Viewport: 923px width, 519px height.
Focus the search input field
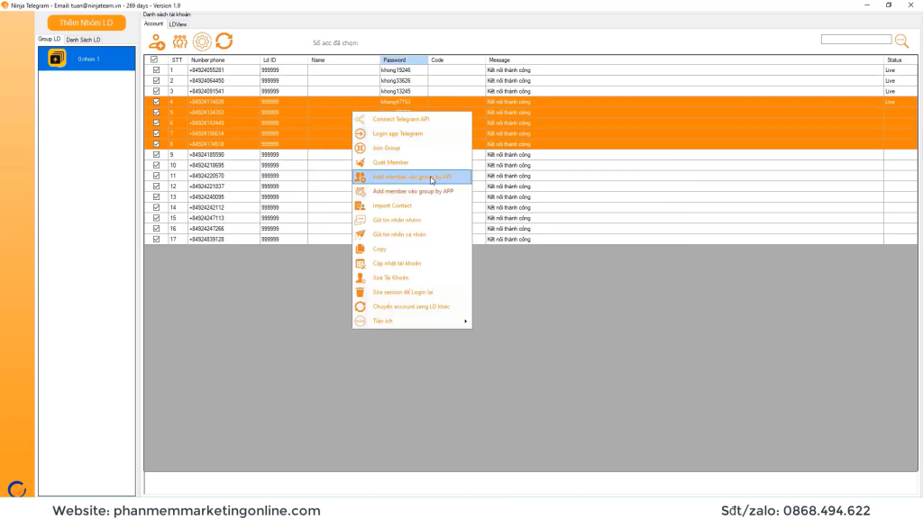(856, 40)
